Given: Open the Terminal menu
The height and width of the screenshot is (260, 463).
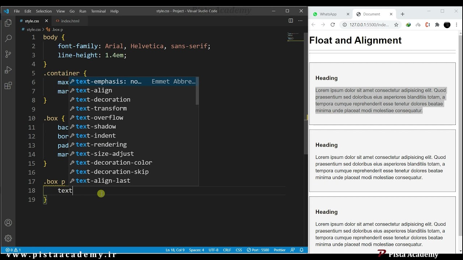Looking at the screenshot, I should (98, 11).
